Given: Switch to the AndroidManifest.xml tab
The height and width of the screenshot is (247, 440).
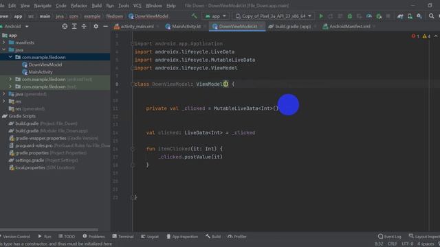Looking at the screenshot, I should (349, 26).
